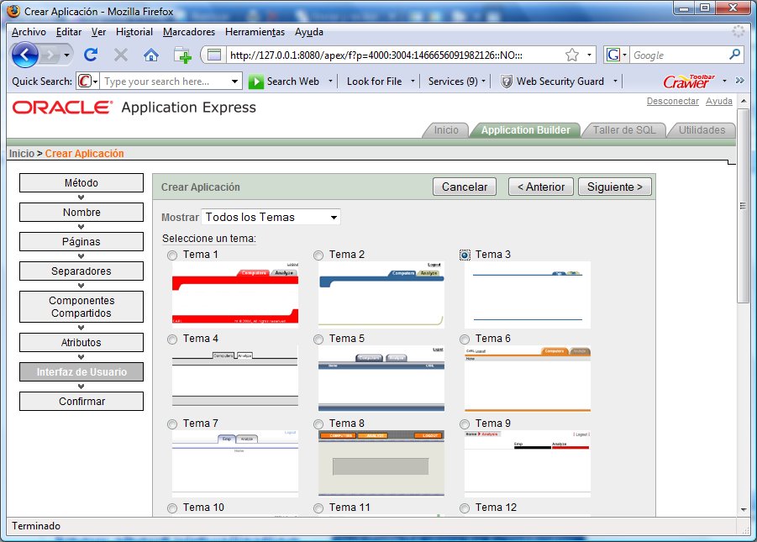
Task: Open the Quick Search field dropdown arrow
Action: click(234, 82)
